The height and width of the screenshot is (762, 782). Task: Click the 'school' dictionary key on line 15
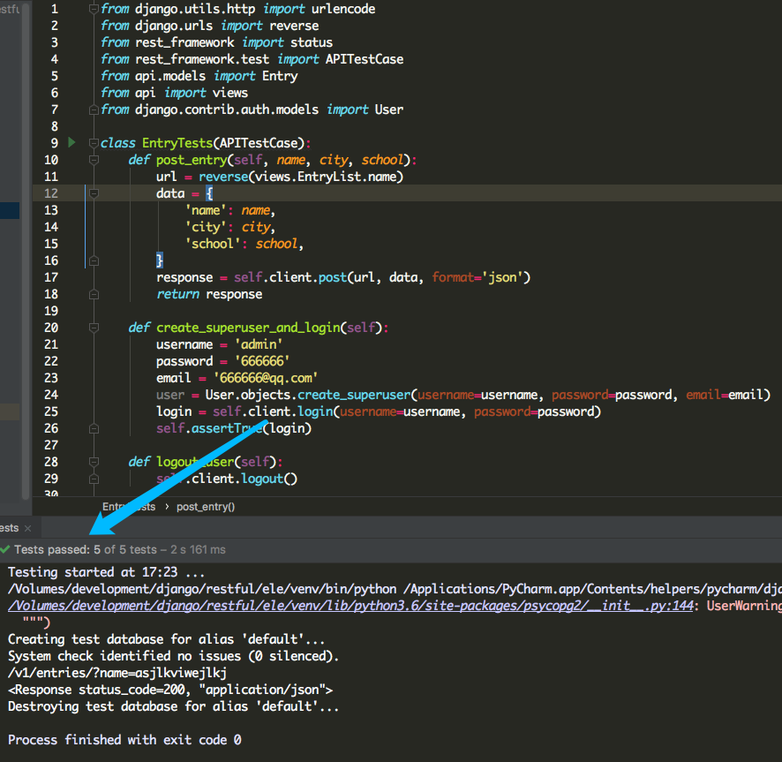pos(212,244)
